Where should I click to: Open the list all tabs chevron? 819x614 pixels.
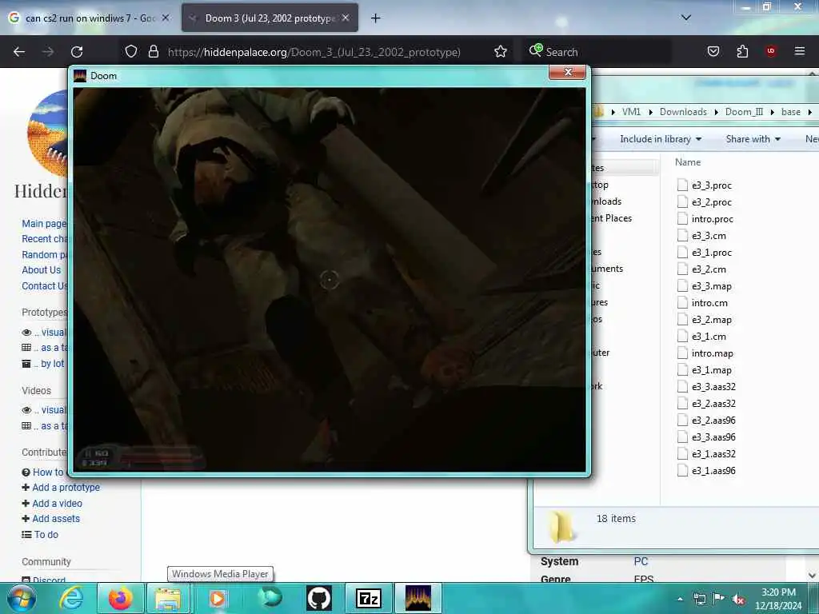(685, 18)
